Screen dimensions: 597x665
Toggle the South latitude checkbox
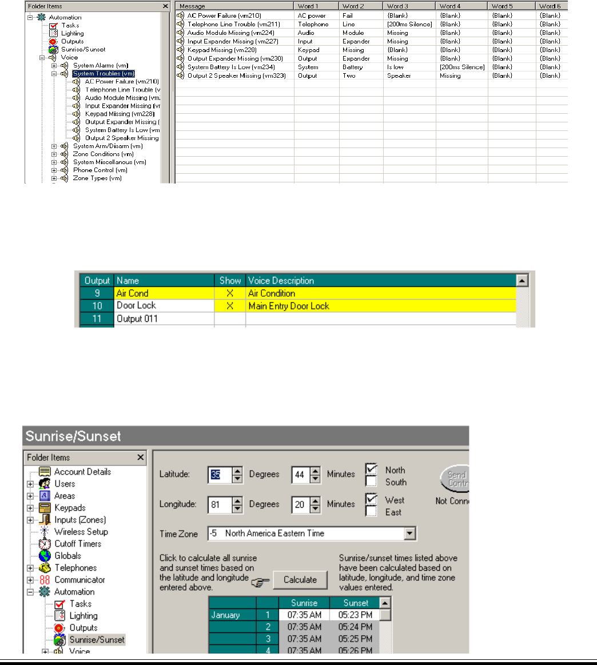pyautogui.click(x=371, y=481)
